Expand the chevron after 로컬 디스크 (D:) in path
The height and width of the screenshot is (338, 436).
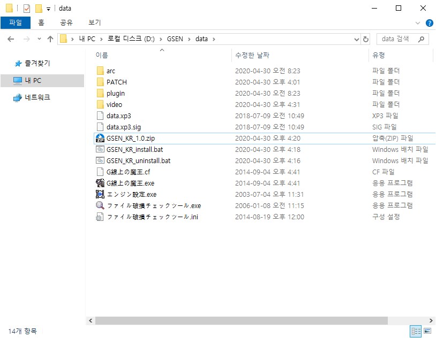pos(161,39)
